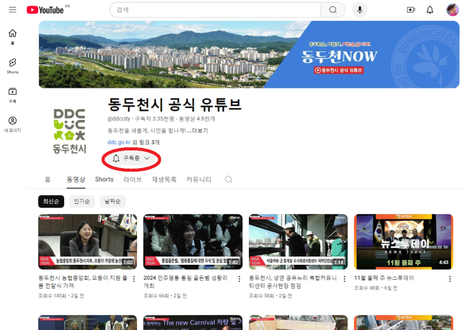Click 조회수 48회 • 6일 전 text
Image resolution: width=467 pixels, height=330 pixels.
point(376,288)
